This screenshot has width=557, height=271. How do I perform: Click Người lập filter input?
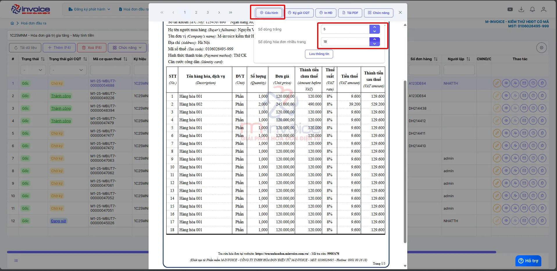pyautogui.click(x=459, y=70)
